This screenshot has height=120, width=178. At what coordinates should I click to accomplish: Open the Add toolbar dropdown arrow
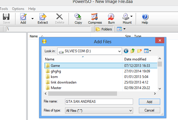pos(32,19)
